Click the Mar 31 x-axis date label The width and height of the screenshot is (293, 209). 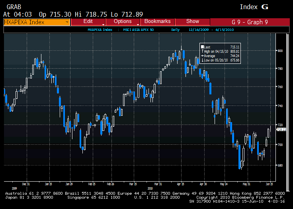click(x=158, y=184)
